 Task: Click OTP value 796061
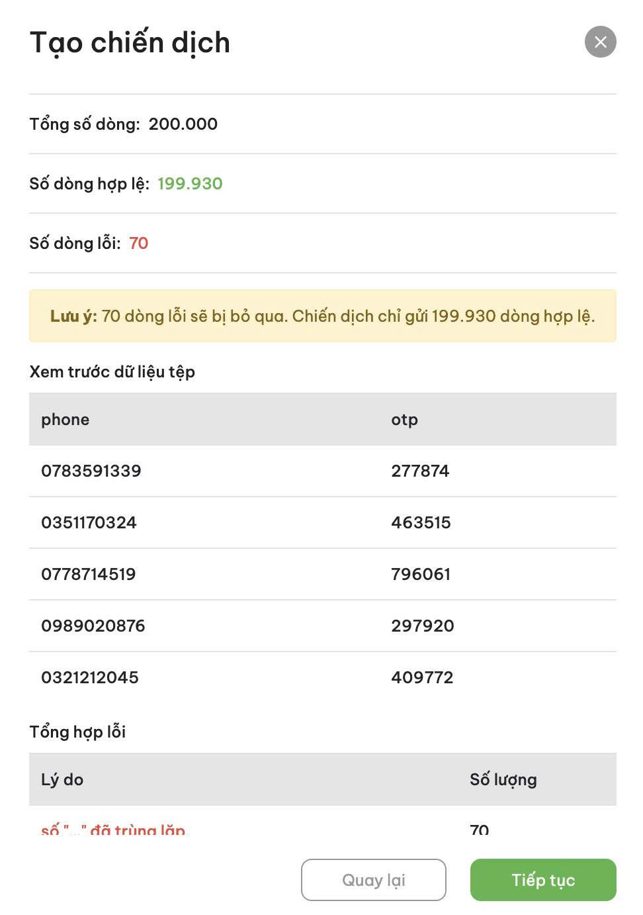(x=421, y=574)
